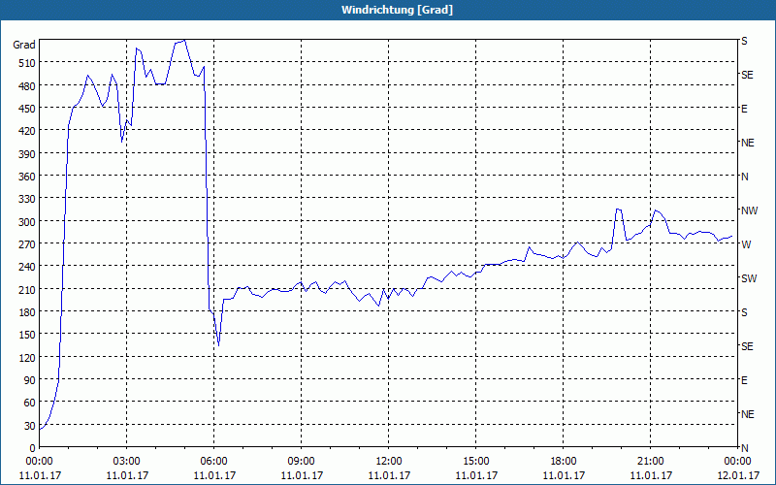Click the NW compass direction label

point(749,210)
